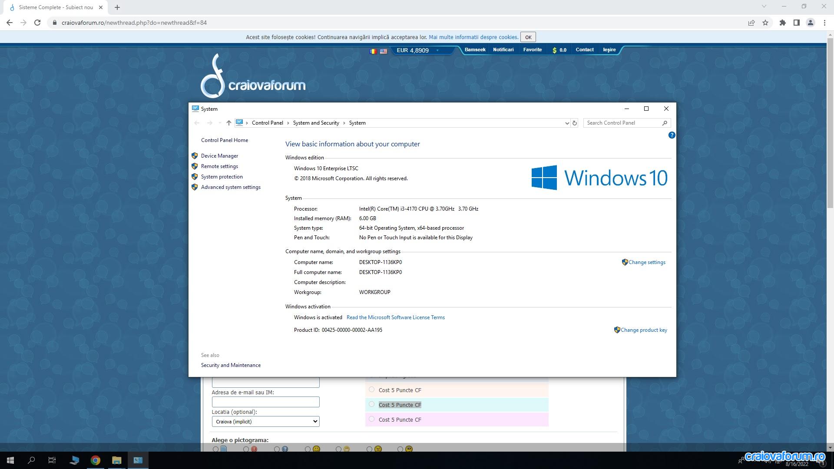Switch site language to Romanian flag

(x=373, y=51)
